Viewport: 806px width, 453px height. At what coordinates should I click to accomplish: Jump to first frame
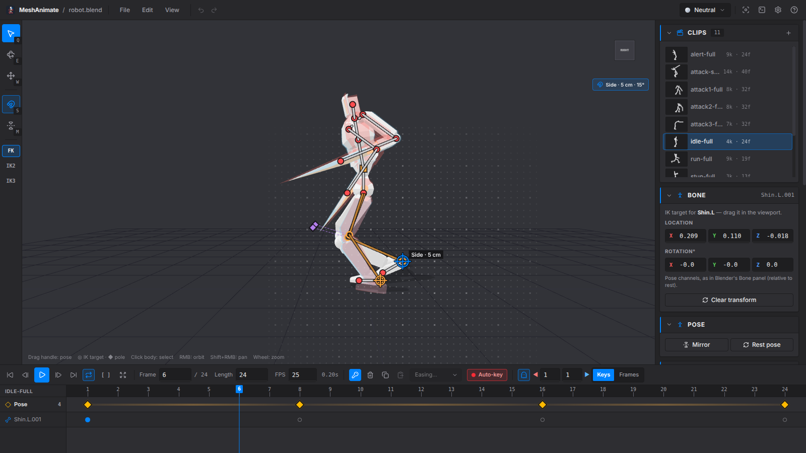[10, 375]
